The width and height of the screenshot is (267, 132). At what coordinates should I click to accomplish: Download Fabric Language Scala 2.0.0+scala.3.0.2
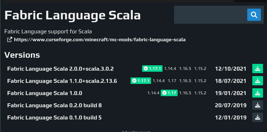[257, 69]
